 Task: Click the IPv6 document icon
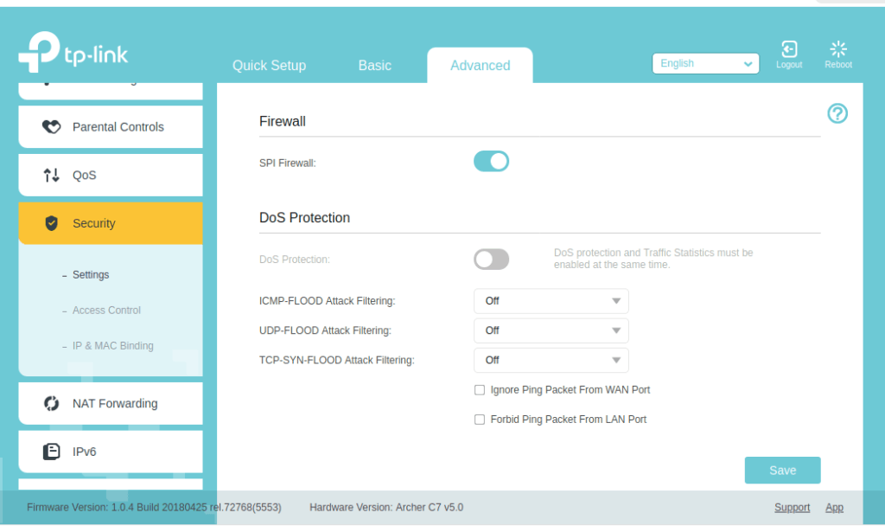(51, 452)
